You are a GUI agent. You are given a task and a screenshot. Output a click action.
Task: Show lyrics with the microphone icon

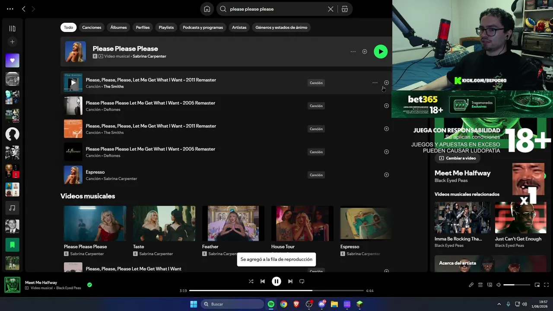click(x=471, y=285)
